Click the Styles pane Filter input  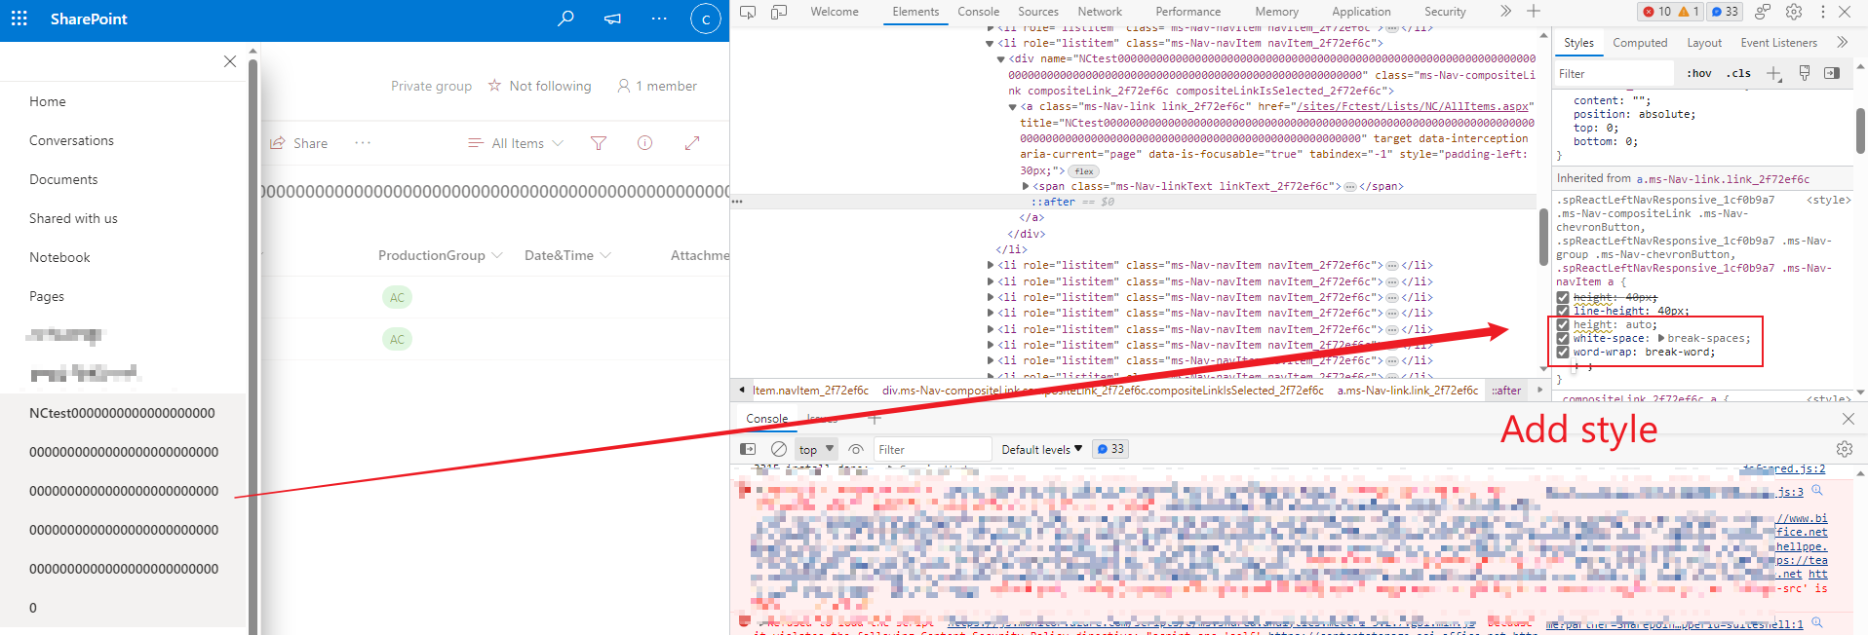(x=1614, y=74)
